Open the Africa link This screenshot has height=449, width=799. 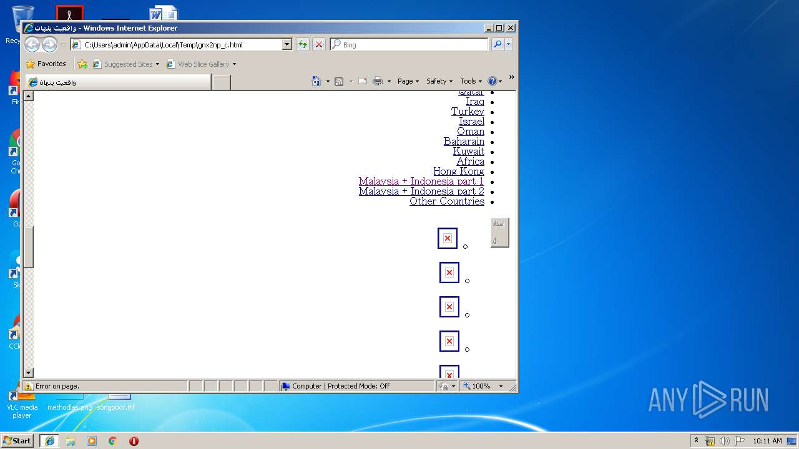pos(471,161)
